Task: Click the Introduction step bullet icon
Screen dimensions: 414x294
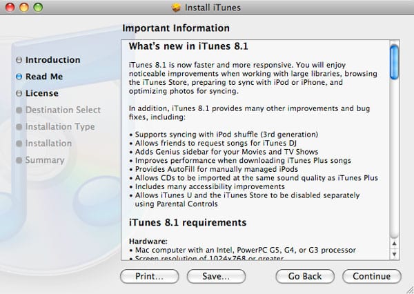Action: 19,60
